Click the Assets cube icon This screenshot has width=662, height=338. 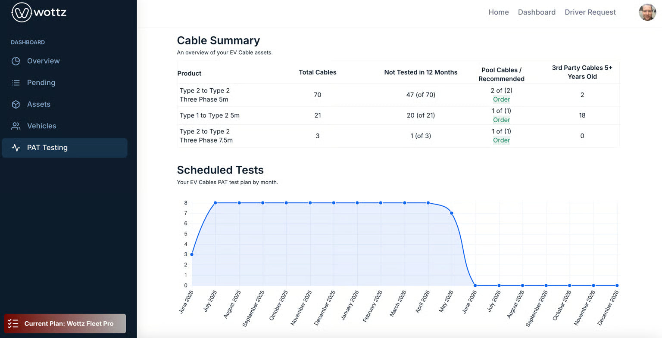[16, 104]
